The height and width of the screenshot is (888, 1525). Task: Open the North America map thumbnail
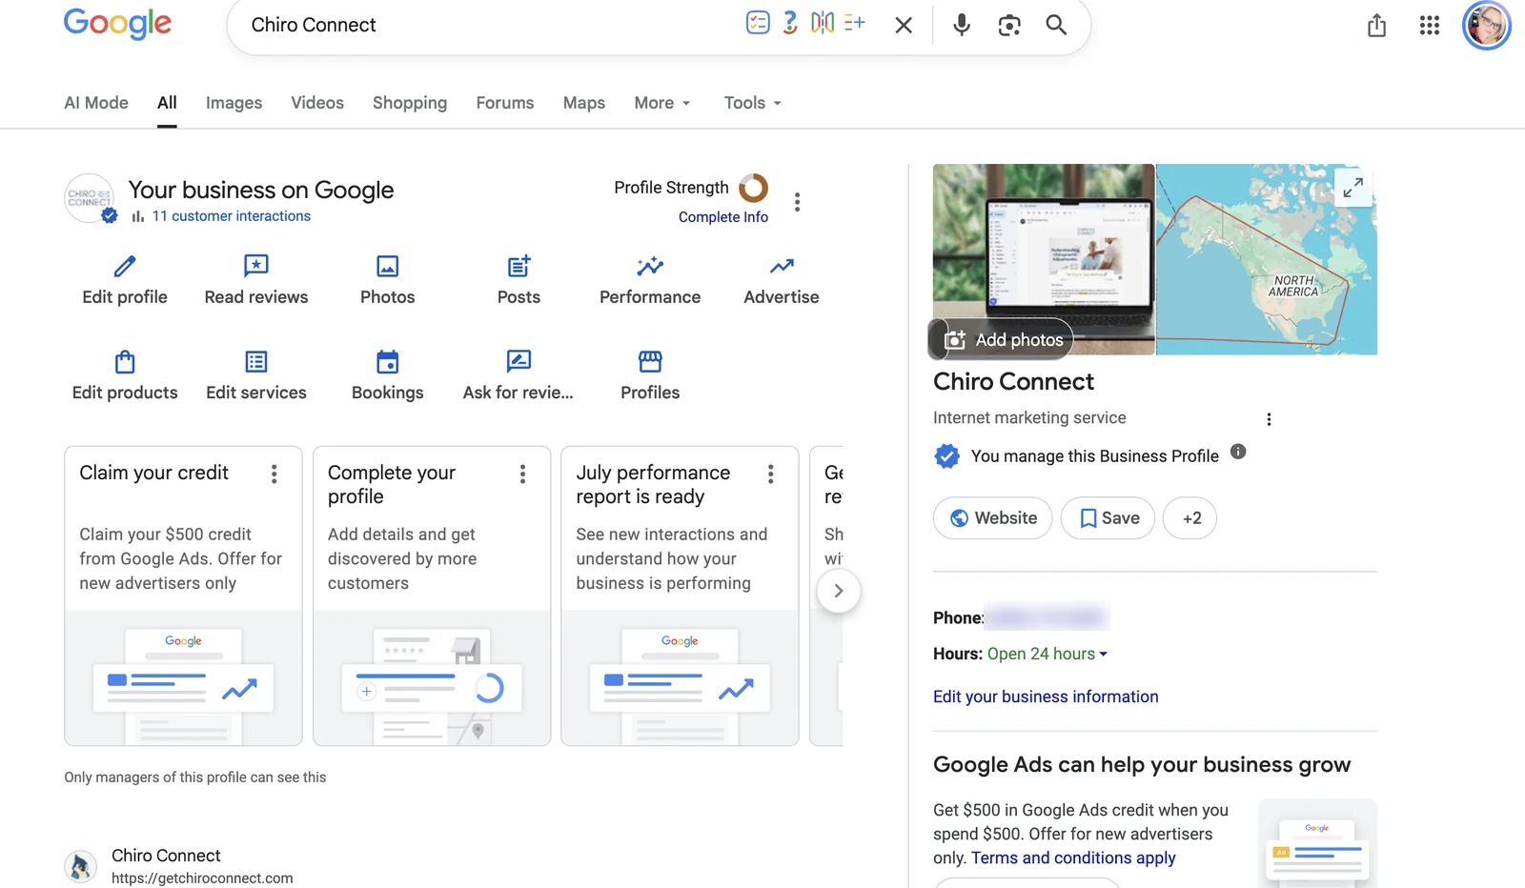1267,259
